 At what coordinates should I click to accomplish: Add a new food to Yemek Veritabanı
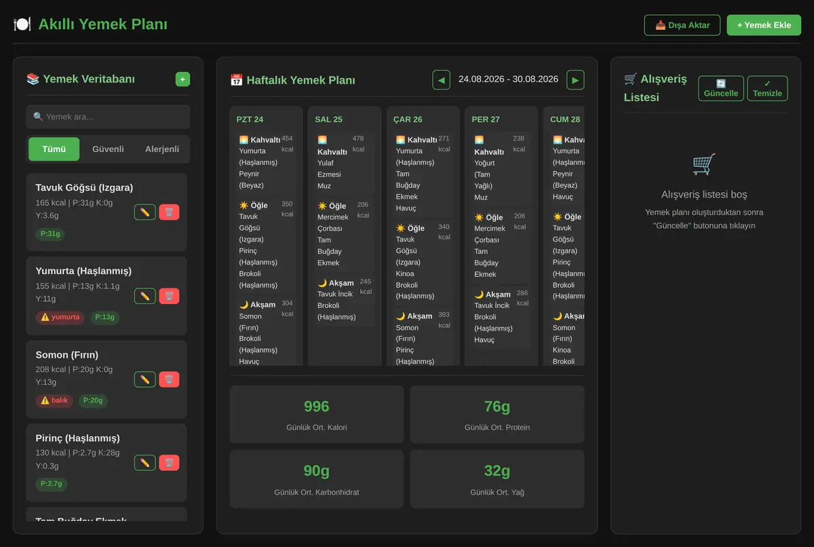click(x=182, y=79)
